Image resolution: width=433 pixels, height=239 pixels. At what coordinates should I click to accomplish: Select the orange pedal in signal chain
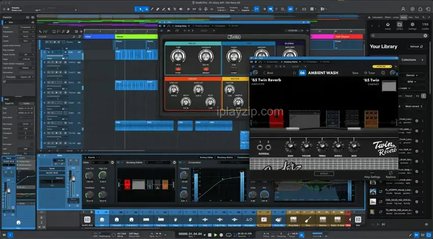pyautogui.click(x=371, y=118)
